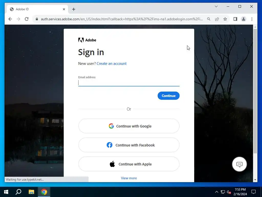
Task: Click the address bar URL
Action: (x=122, y=19)
